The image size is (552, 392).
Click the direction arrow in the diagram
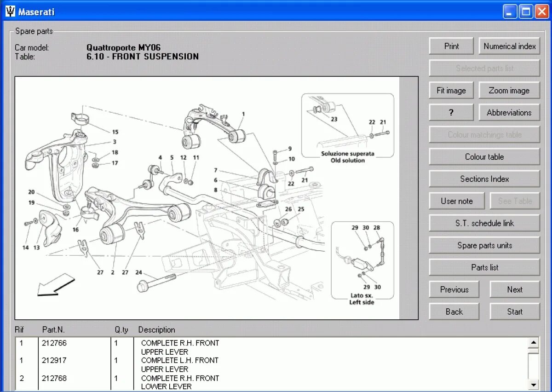tap(56, 285)
